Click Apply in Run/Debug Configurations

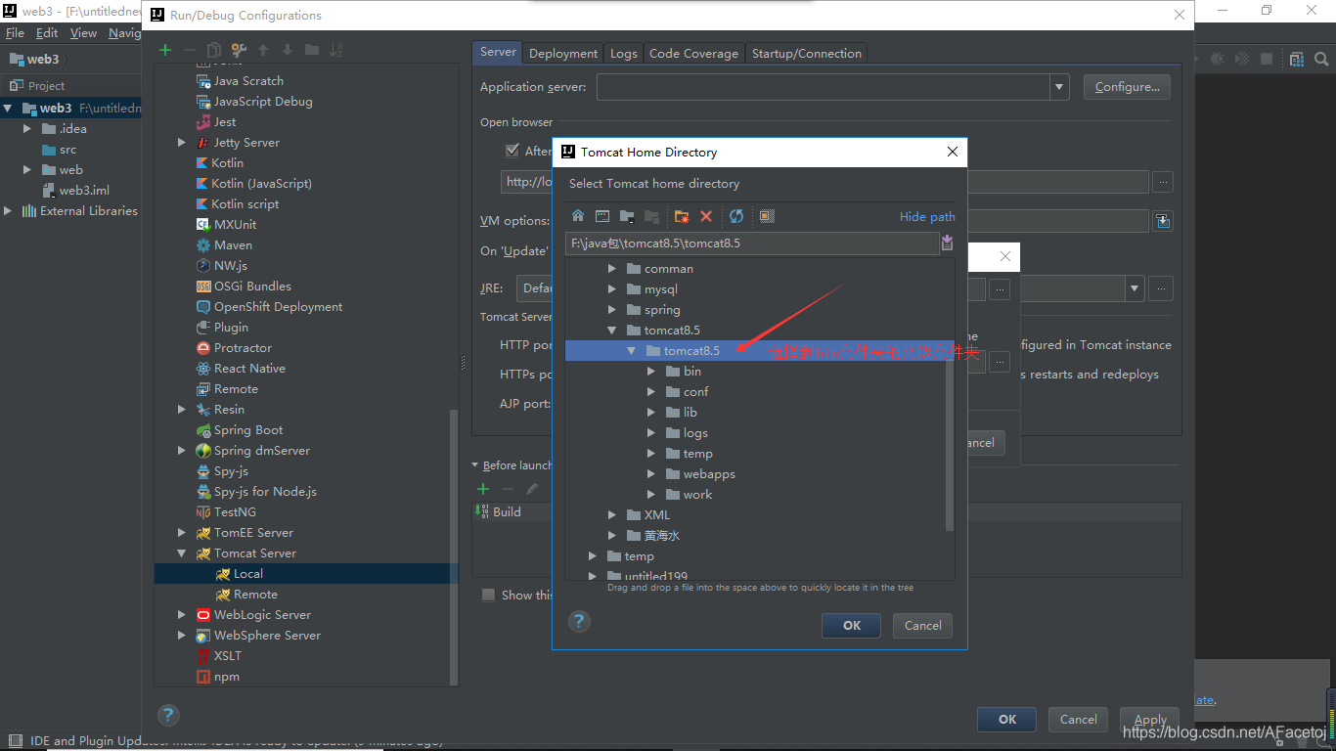coord(1150,720)
